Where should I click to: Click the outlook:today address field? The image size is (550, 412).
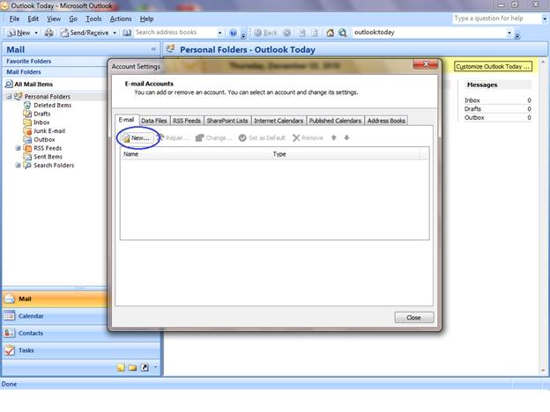tap(429, 33)
